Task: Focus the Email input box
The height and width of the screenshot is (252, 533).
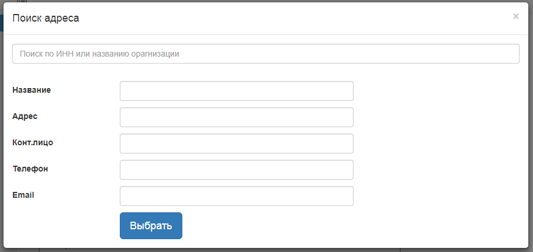Action: pos(236,196)
